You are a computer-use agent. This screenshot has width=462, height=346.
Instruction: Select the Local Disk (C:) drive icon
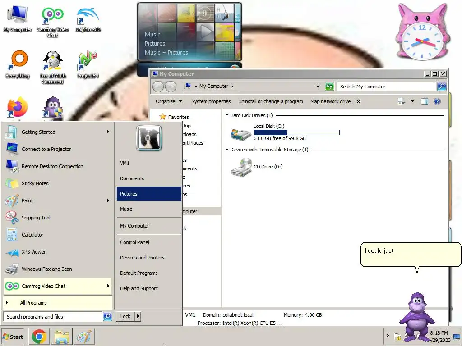[241, 134]
